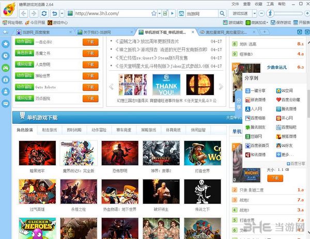The image size is (310, 239).
Task: Open the 工具 menu
Action: click(x=270, y=4)
